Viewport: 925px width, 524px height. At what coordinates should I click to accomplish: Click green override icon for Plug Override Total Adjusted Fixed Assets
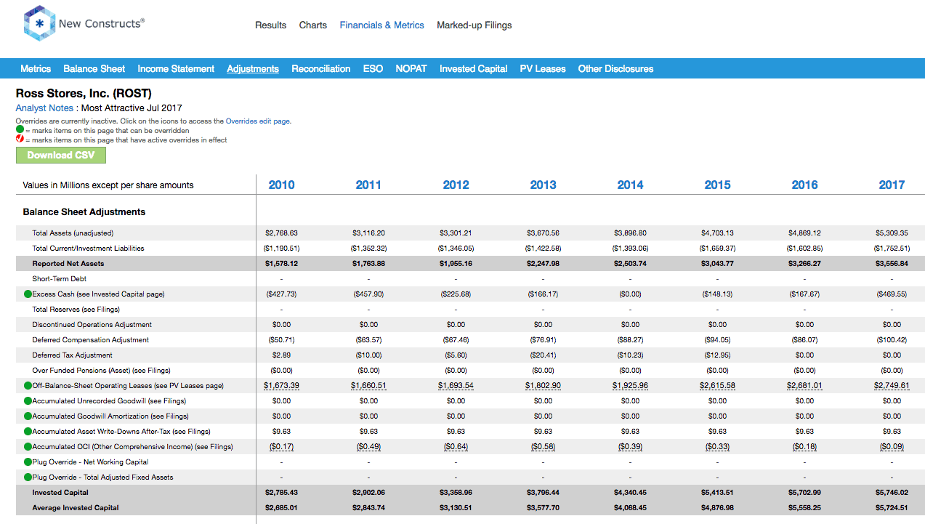click(x=28, y=477)
